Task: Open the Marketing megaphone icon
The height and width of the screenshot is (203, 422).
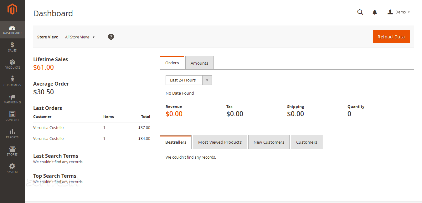Action: (x=12, y=97)
